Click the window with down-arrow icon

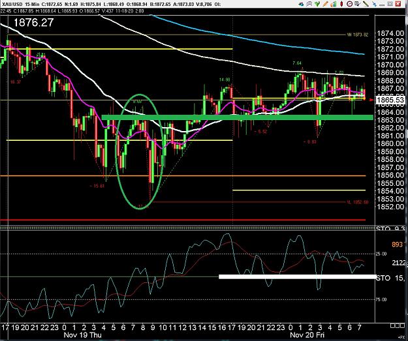[358, 4]
